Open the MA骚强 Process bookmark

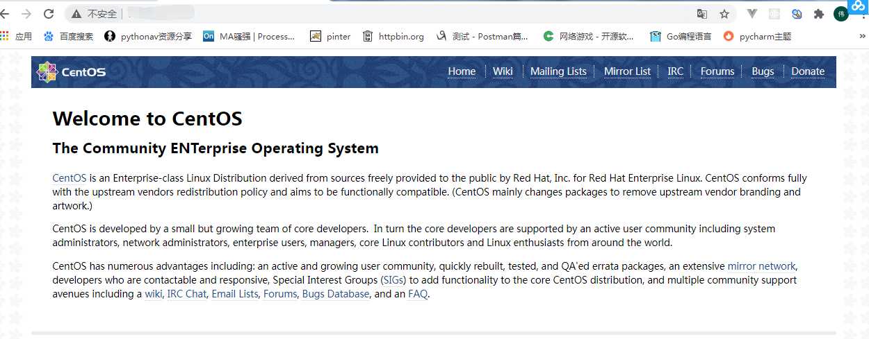pyautogui.click(x=249, y=36)
